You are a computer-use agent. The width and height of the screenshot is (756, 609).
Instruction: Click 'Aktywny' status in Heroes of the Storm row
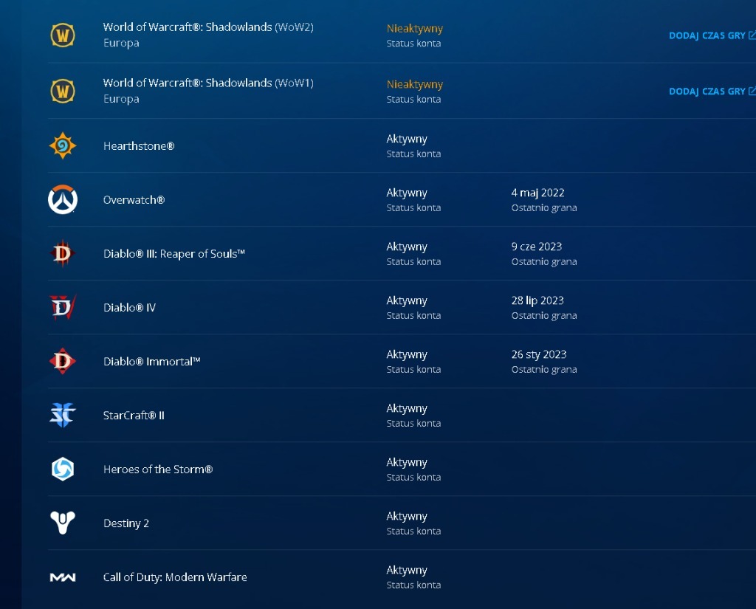pyautogui.click(x=407, y=463)
